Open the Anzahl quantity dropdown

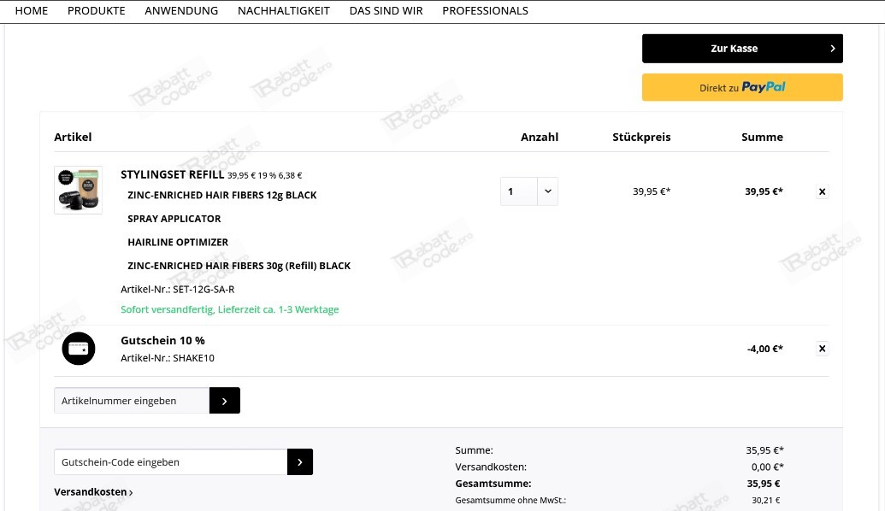[547, 191]
